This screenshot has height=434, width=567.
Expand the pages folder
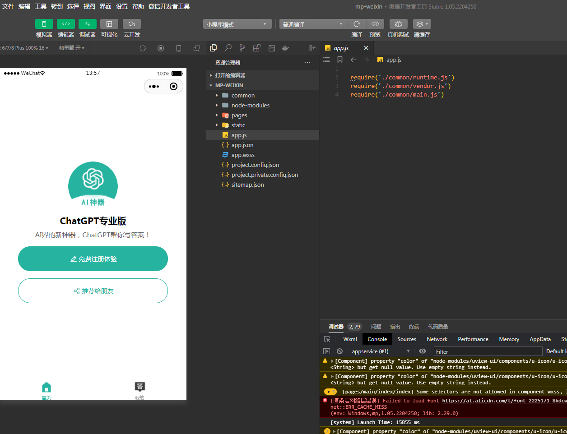click(263, 115)
